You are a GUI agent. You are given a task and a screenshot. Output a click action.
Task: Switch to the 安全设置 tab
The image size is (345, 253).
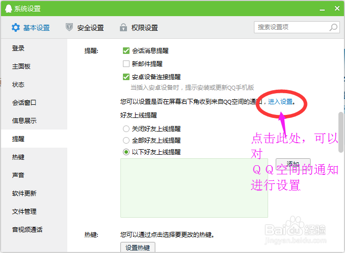tap(84, 28)
